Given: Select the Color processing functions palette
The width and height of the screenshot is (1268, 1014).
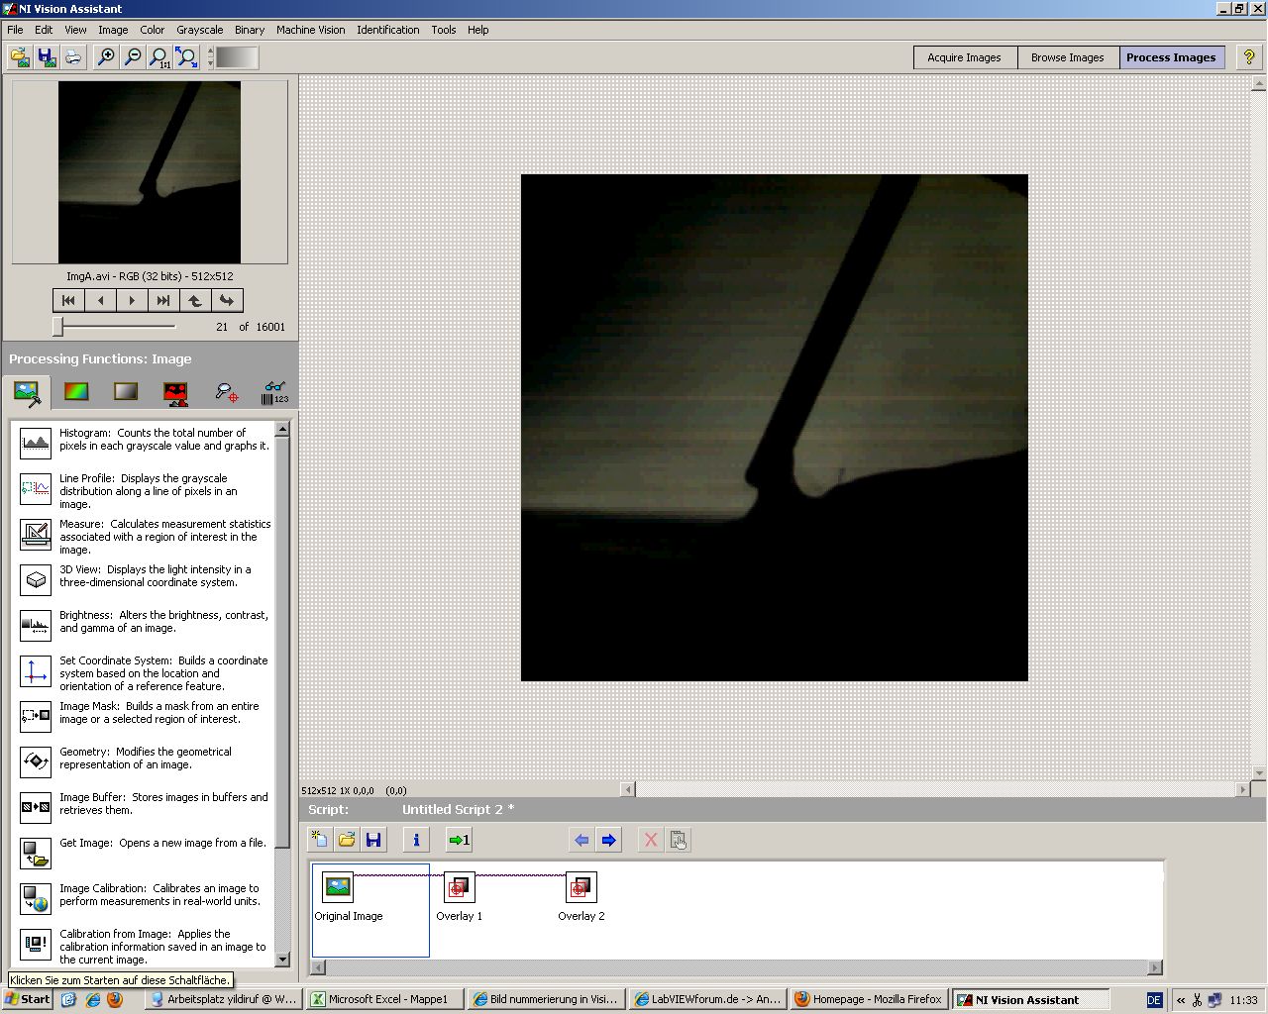Looking at the screenshot, I should tap(76, 392).
